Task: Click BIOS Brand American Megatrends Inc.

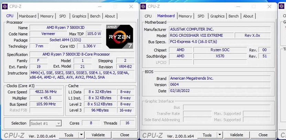Action: tap(220, 78)
